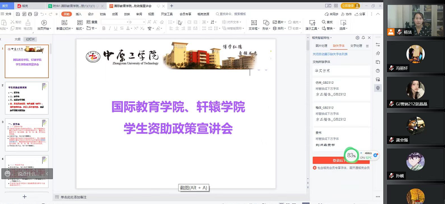Center align text
Screen dimensions: 445x204
(x=177, y=29)
